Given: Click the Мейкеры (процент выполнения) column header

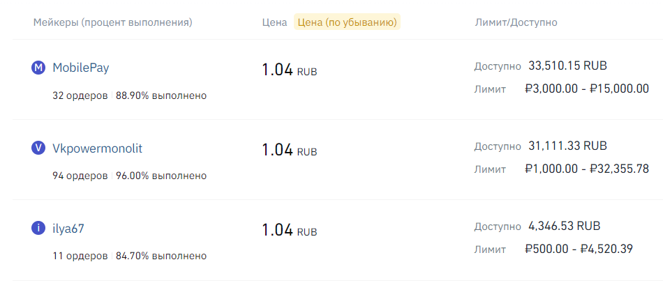Looking at the screenshot, I should [x=112, y=22].
